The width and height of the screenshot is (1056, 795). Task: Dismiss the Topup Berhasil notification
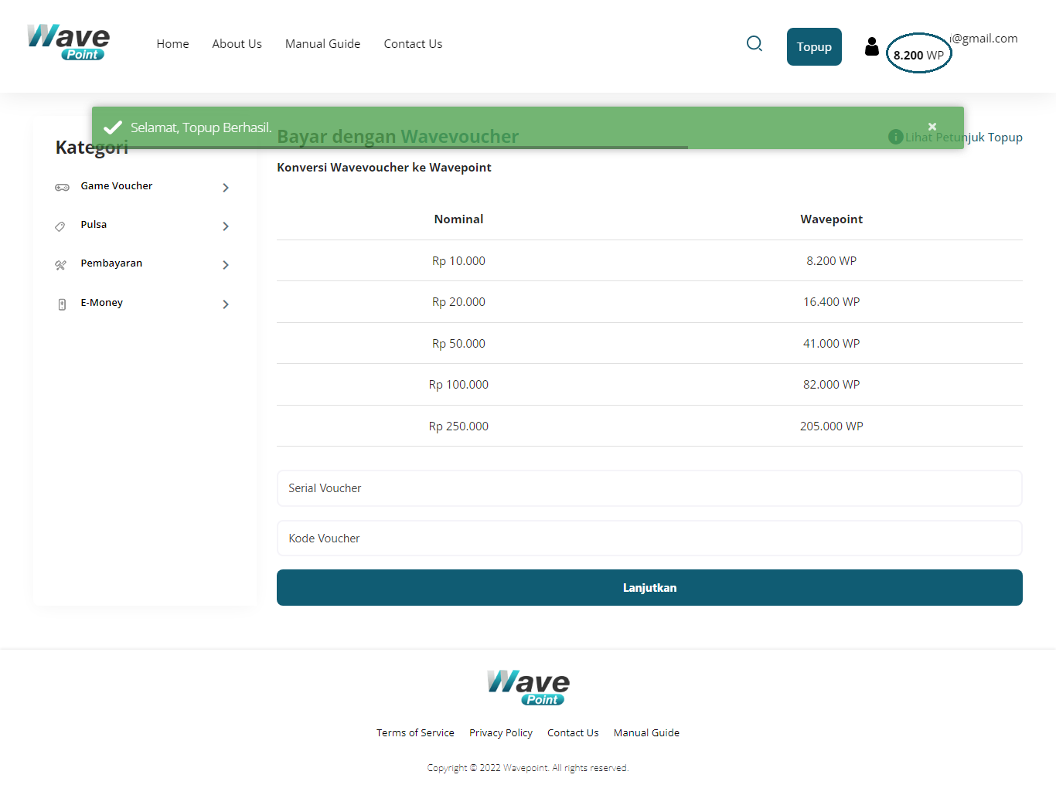[x=932, y=127]
